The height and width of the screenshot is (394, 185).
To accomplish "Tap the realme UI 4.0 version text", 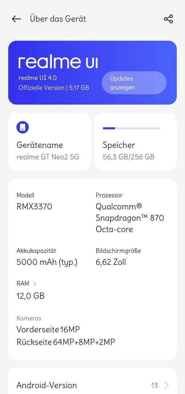I will (37, 78).
